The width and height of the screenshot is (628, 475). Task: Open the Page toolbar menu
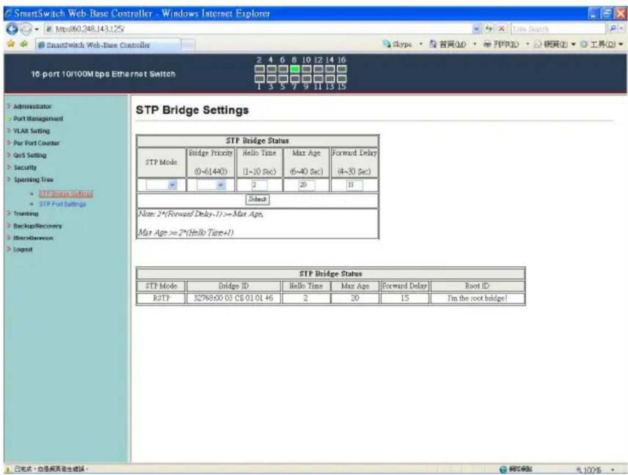click(554, 44)
